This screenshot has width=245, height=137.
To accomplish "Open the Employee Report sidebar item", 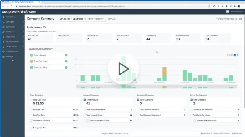I will click(x=12, y=42).
